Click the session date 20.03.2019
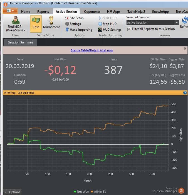The image size is (188, 195). tap(20, 66)
